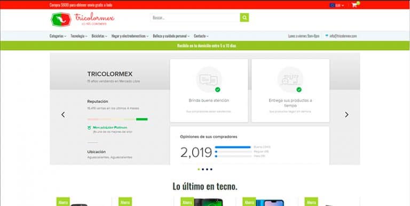Image resolution: width=410 pixels, height=206 pixels.
Task: Click Ahorra badge on black Motorola phone
Action: [x=187, y=202]
